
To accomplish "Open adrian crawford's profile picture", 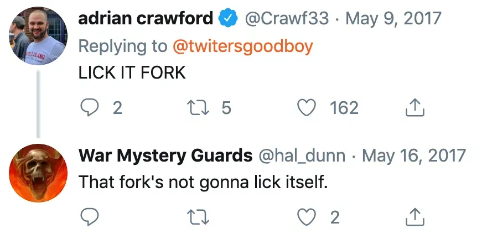I will click(38, 36).
